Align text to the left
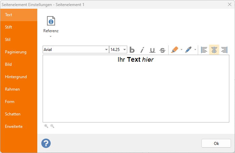The image size is (235, 153). (x=204, y=50)
